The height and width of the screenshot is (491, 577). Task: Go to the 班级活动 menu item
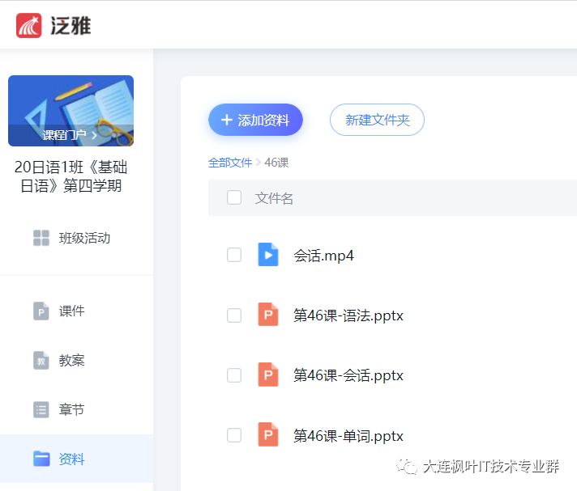click(84, 238)
